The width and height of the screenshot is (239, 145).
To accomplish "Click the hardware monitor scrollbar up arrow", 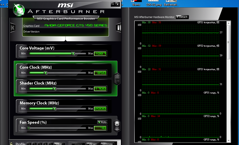I will tap(229, 23).
